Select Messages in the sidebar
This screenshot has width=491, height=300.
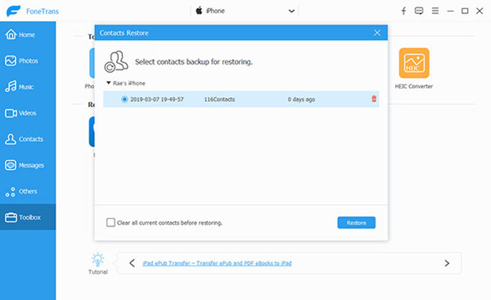tap(28, 165)
